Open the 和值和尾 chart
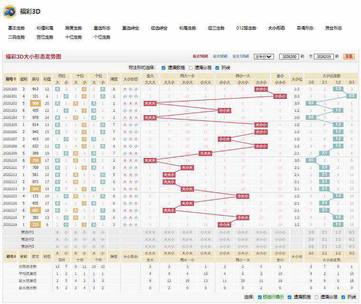Screen dimensions: 361x304 (x=45, y=28)
